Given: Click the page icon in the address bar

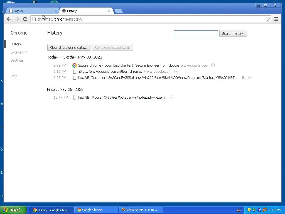Looking at the screenshot, I should pyautogui.click(x=34, y=19).
